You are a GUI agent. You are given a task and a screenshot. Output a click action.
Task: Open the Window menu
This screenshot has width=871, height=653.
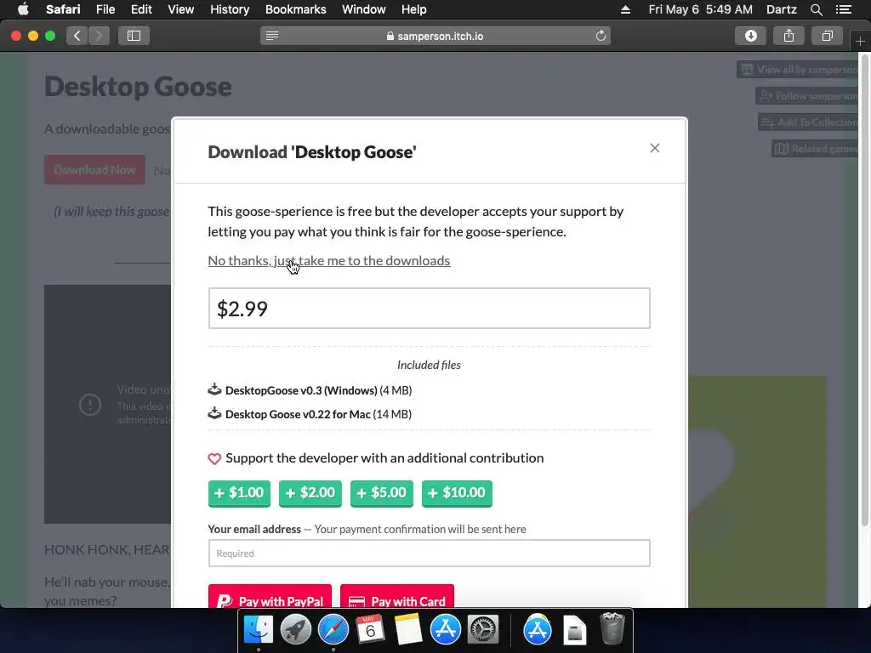364,9
